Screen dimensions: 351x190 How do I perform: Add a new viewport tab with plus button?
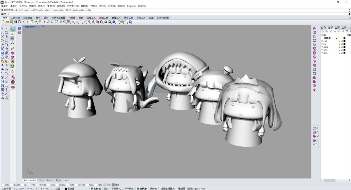[66, 180]
